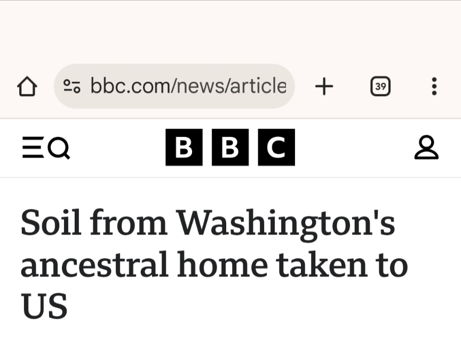This screenshot has height=358, width=461.
Task: Tap the BBC search magnifier icon
Action: pos(60,148)
